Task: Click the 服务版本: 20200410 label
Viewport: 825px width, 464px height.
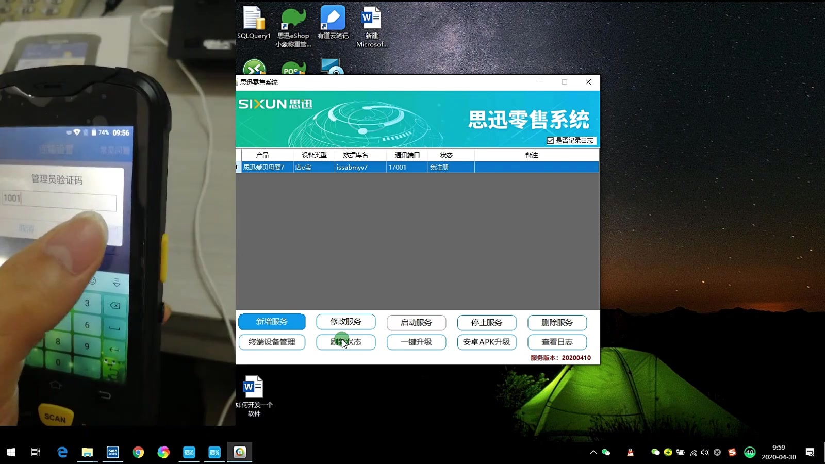Action: [560, 358]
